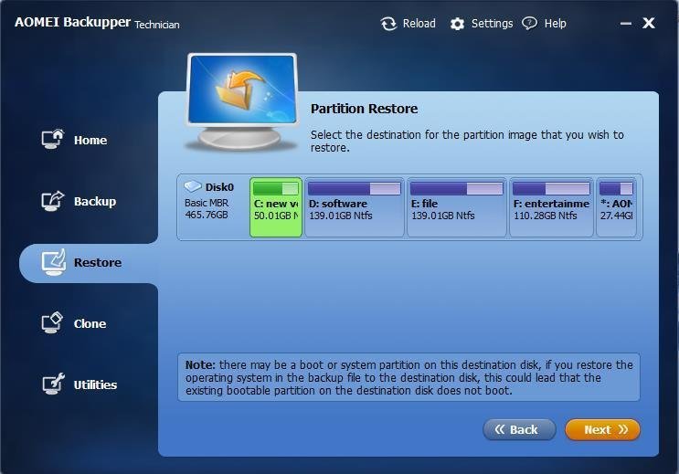Click the Disk0 drive icon
This screenshot has height=474, width=679.
click(193, 186)
